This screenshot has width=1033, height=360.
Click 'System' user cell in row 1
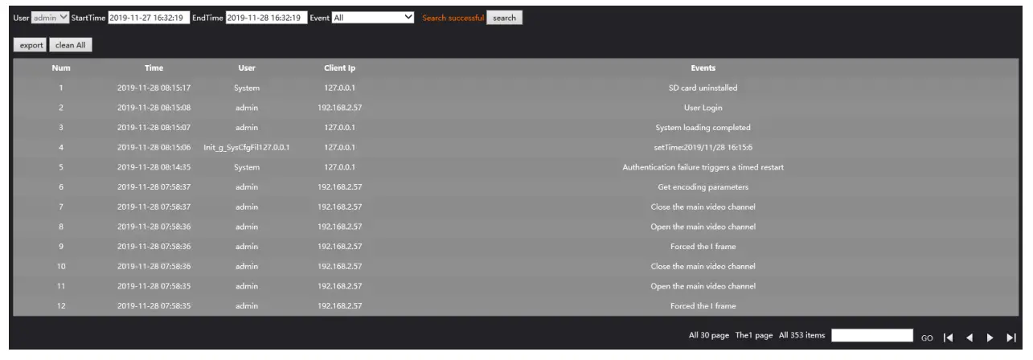(247, 88)
